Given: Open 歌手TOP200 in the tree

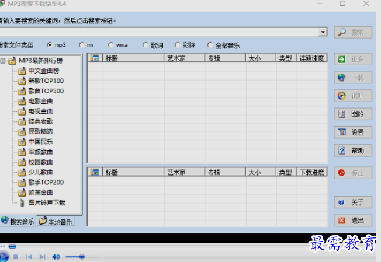Looking at the screenshot, I should coord(46,183).
